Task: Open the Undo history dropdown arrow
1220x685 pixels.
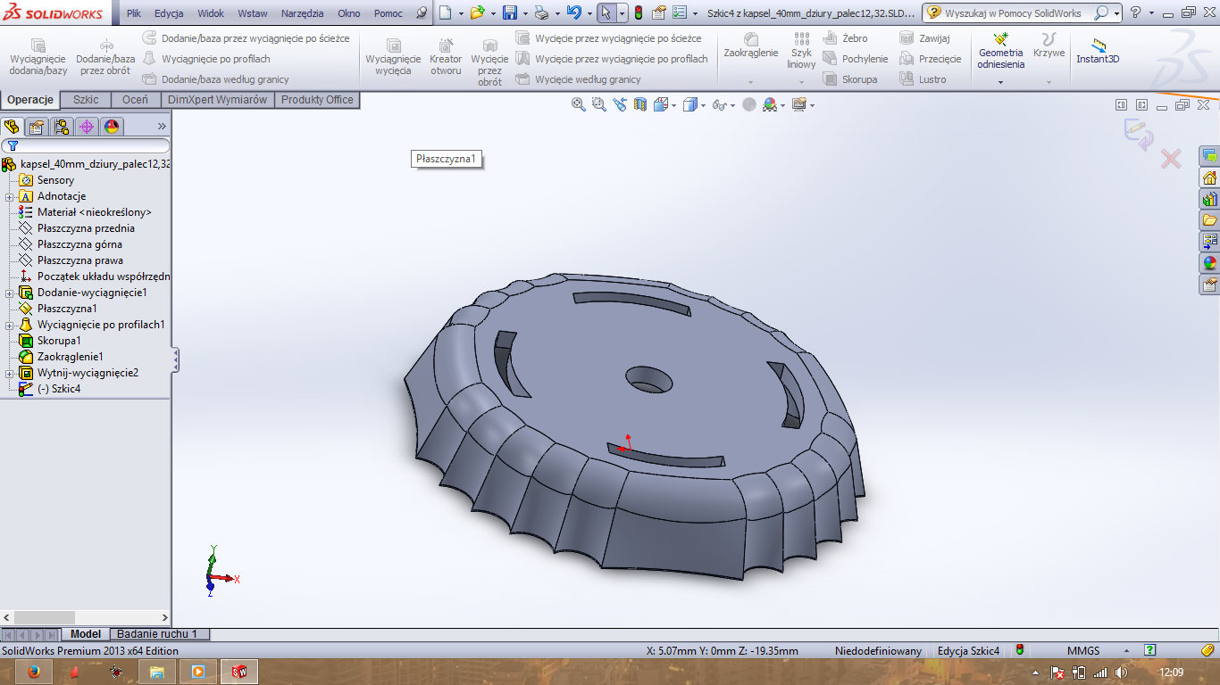Action: coord(589,13)
